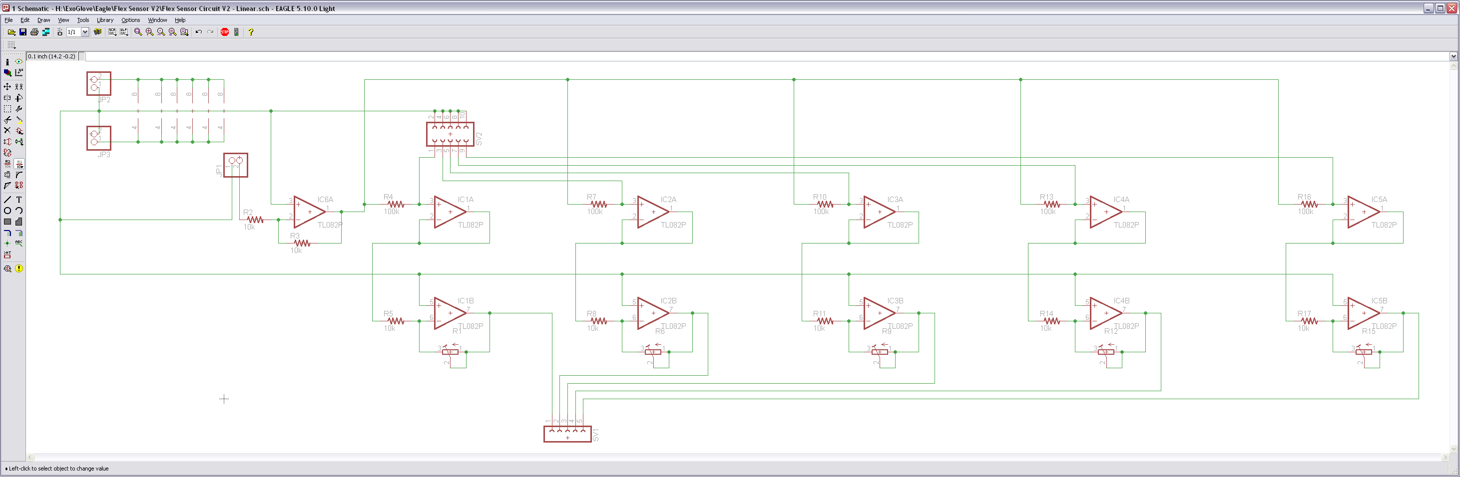
Task: Print the schematic using the printer icon
Action: point(34,32)
